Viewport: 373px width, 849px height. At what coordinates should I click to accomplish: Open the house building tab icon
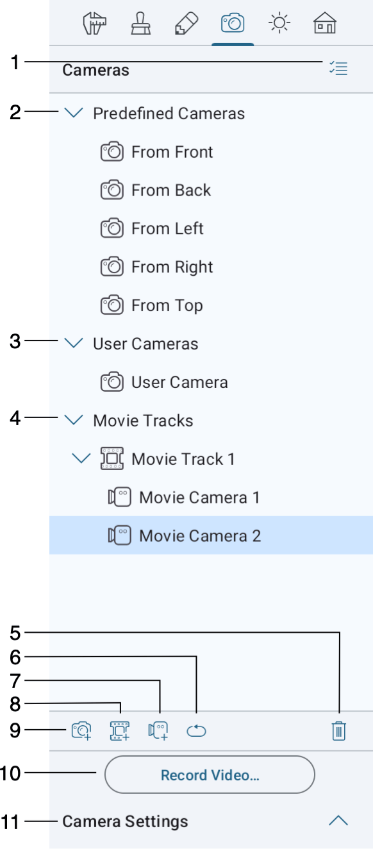click(325, 24)
